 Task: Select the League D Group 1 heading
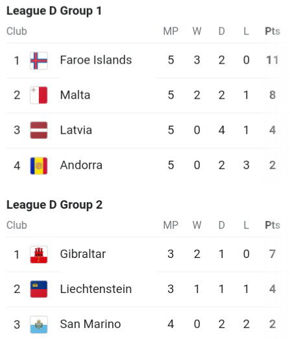pyautogui.click(x=54, y=11)
